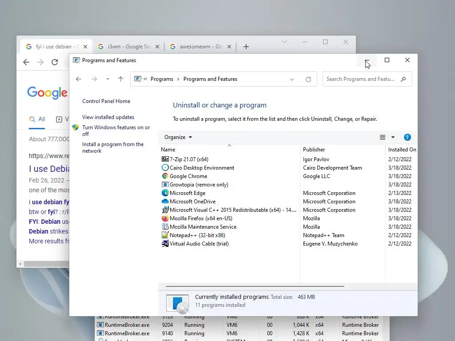
Task: Click the Chrome window horizontal scrollbar
Action: pos(46,264)
